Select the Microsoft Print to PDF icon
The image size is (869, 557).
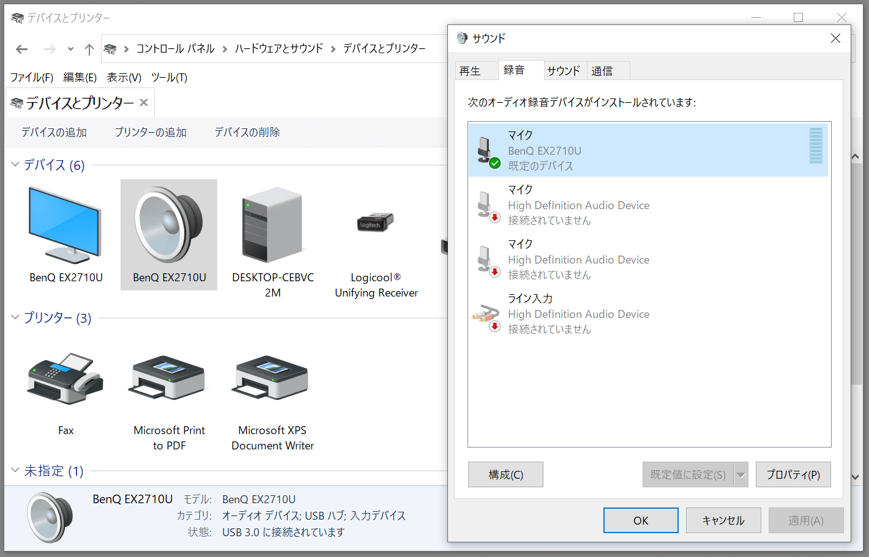pyautogui.click(x=168, y=378)
